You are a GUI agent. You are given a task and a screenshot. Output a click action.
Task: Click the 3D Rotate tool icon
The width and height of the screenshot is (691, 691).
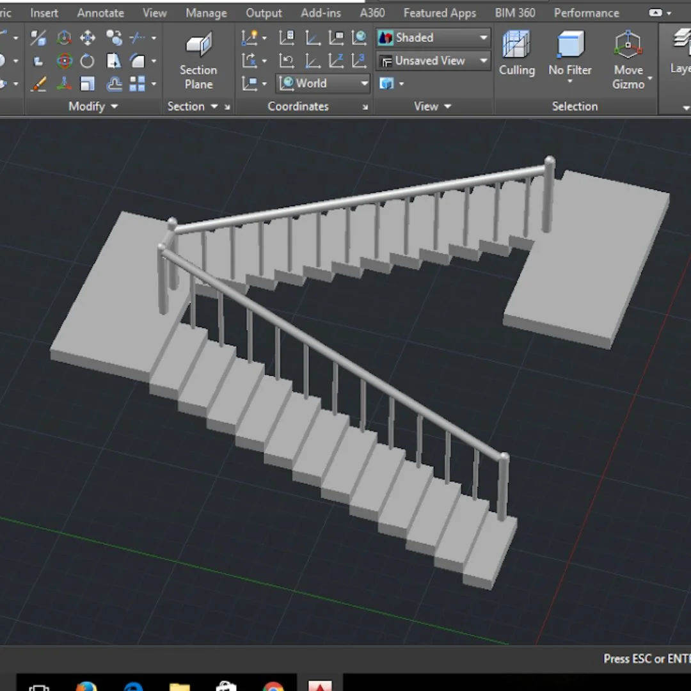(x=64, y=61)
